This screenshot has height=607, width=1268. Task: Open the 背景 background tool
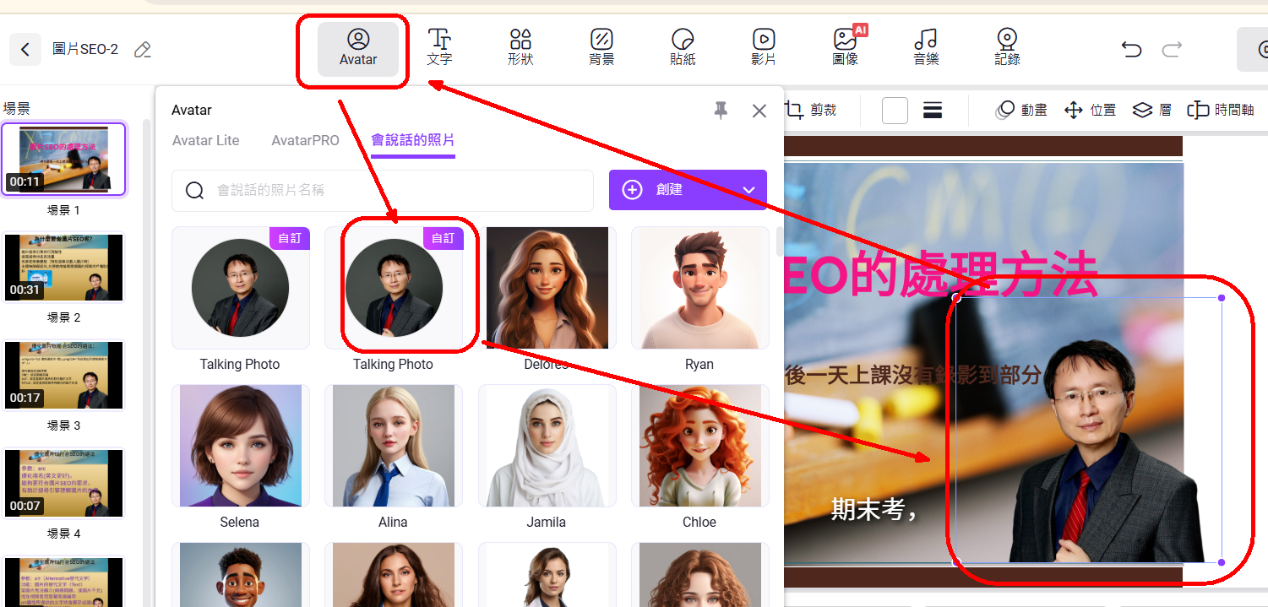[601, 47]
